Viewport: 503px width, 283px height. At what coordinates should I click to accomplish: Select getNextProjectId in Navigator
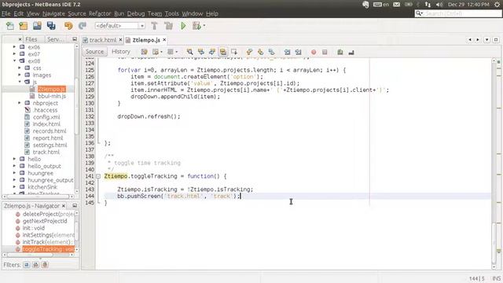point(45,221)
